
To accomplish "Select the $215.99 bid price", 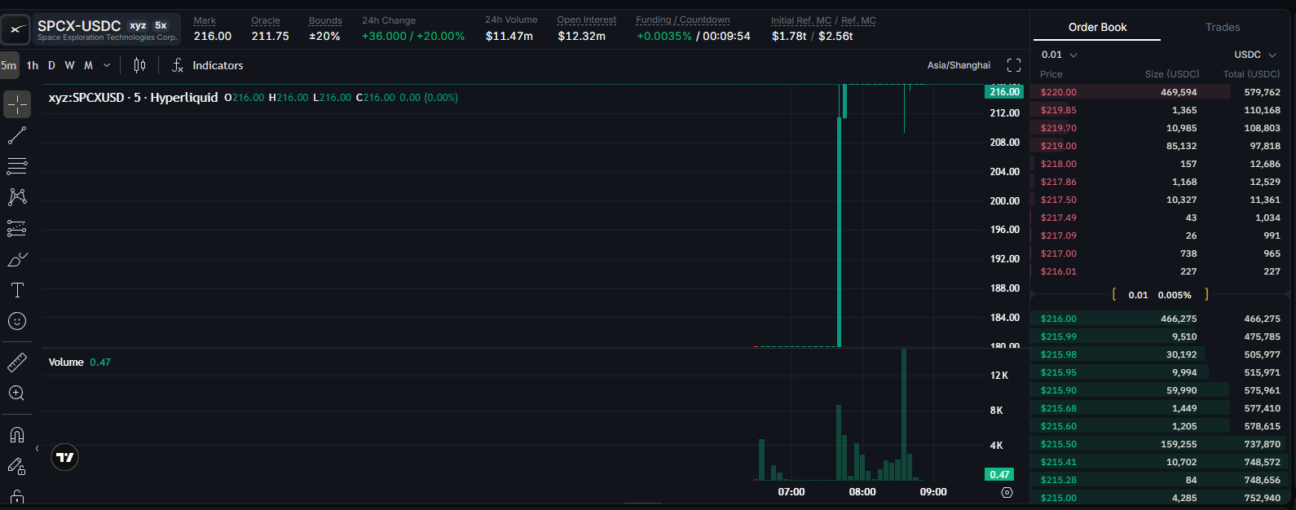I will click(1058, 336).
